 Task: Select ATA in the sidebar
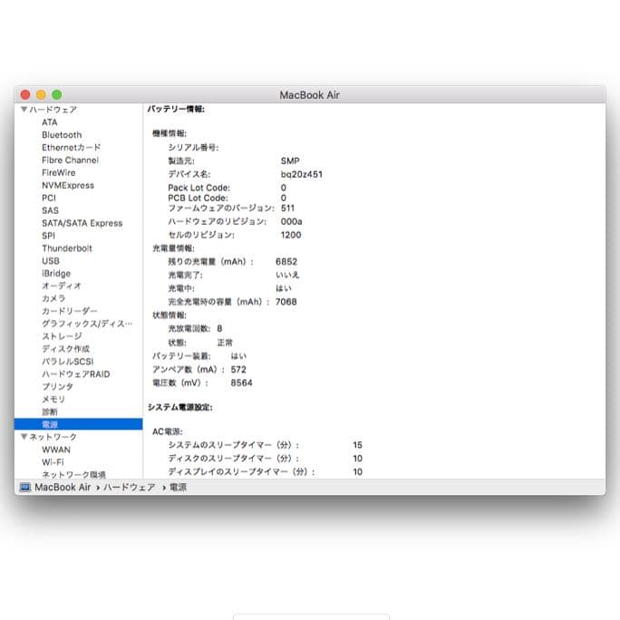(50, 122)
